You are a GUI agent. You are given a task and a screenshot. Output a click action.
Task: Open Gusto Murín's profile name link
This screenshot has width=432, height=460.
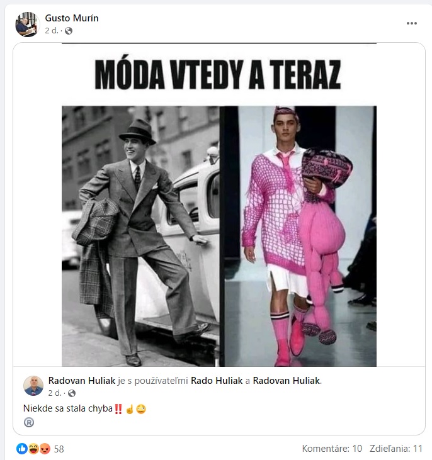click(x=72, y=18)
